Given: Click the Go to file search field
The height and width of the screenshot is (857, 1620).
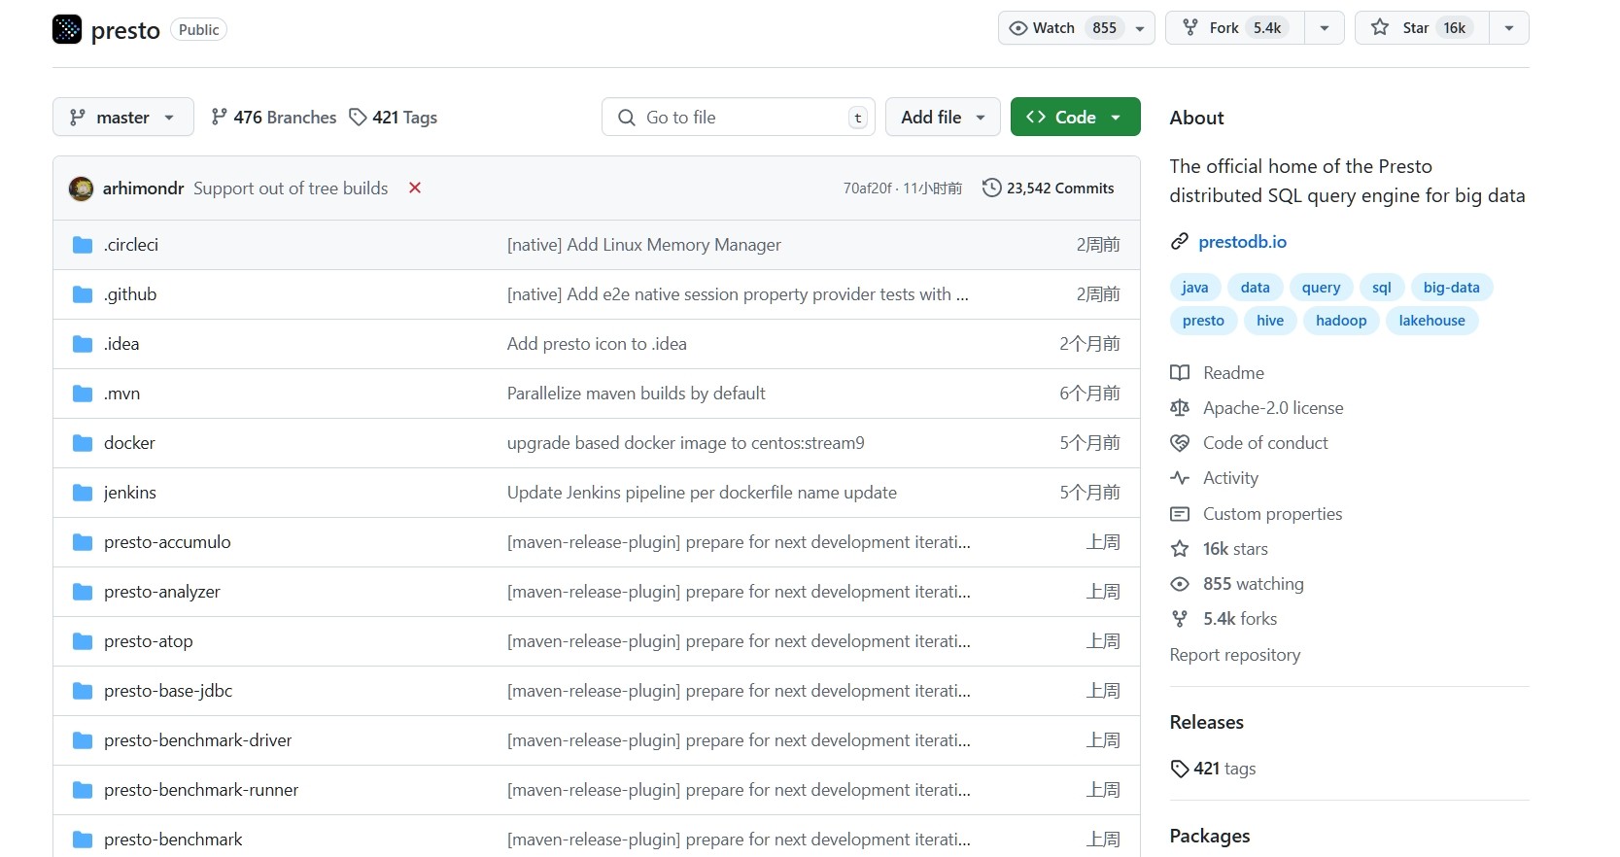Looking at the screenshot, I should pyautogui.click(x=739, y=117).
